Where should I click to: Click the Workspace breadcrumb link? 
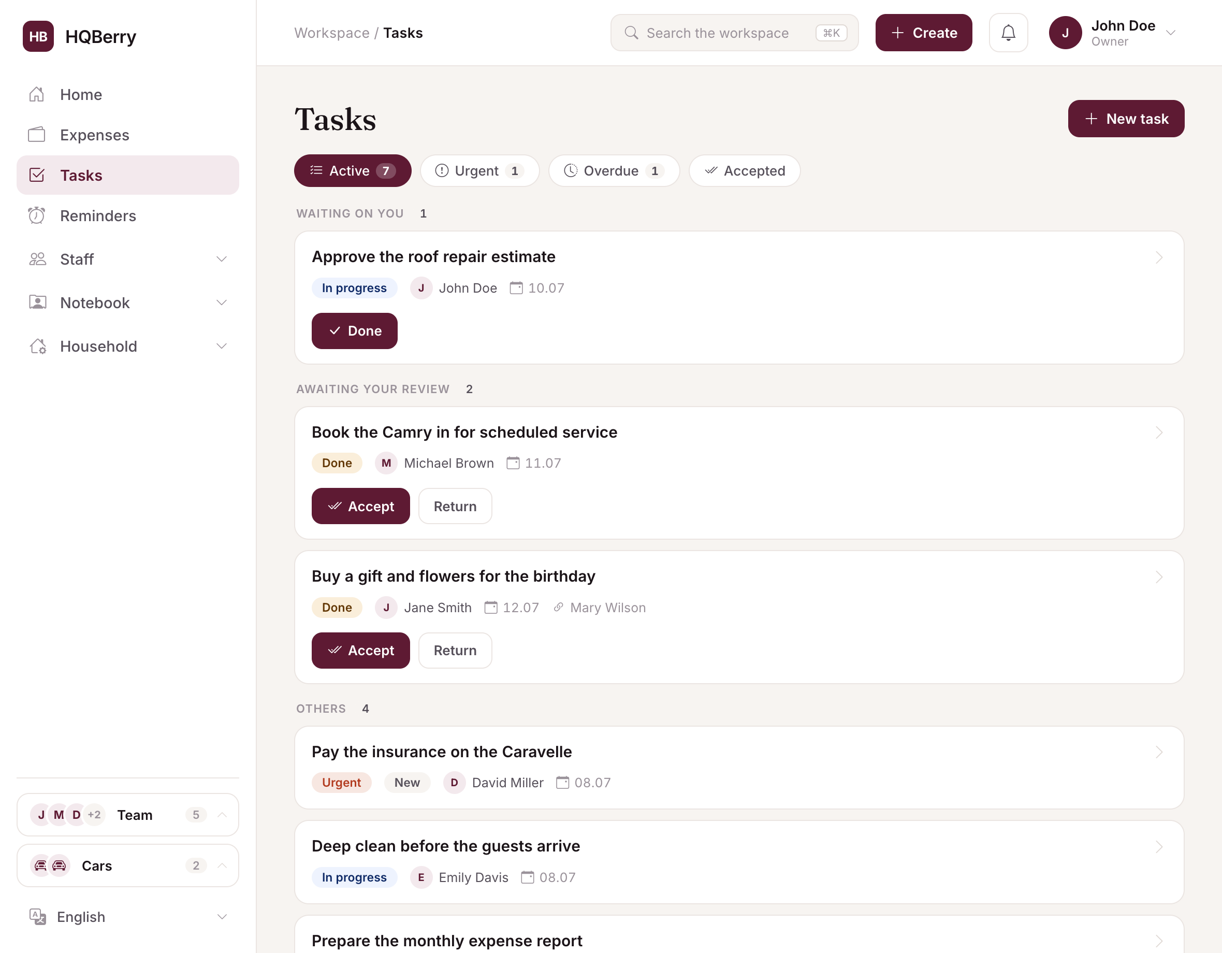(332, 33)
